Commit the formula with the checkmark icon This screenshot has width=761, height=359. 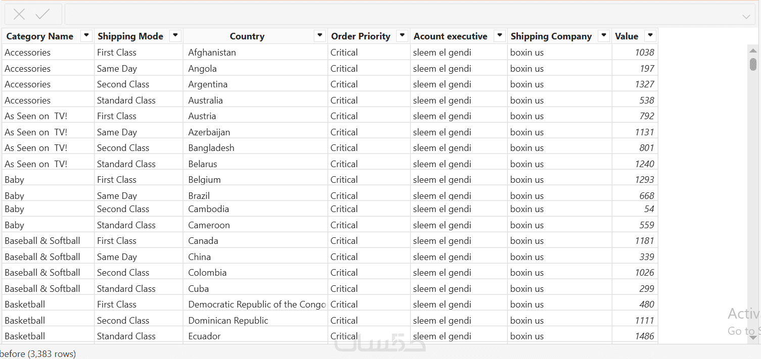(43, 15)
